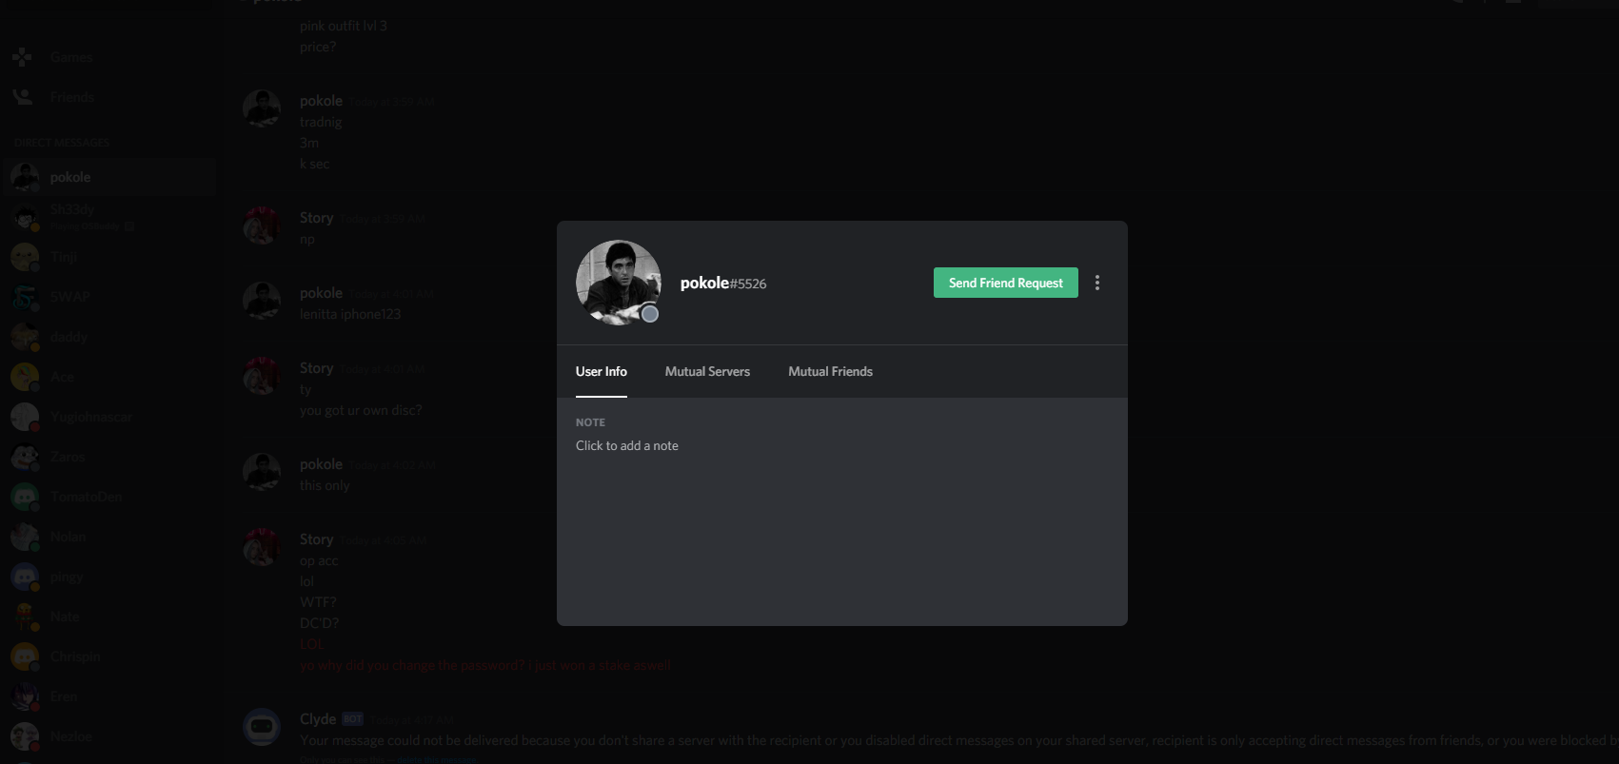Click Story's avatar beside the 'np' message

pos(262,225)
